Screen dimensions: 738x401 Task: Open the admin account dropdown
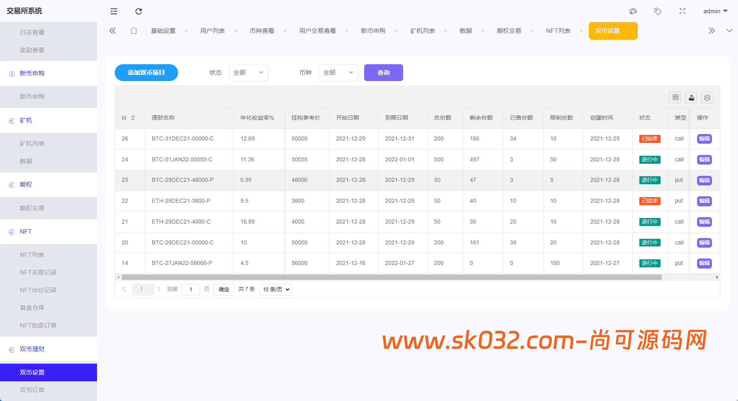(x=715, y=11)
